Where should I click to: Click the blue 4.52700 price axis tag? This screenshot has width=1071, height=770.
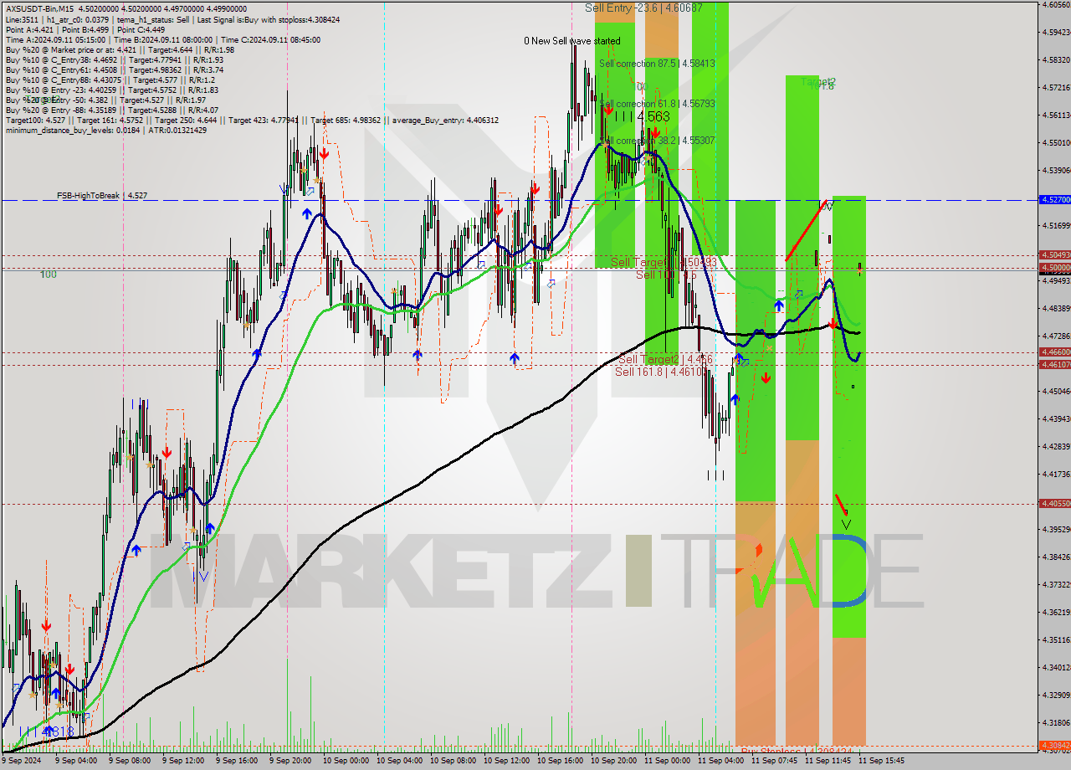(x=1054, y=200)
